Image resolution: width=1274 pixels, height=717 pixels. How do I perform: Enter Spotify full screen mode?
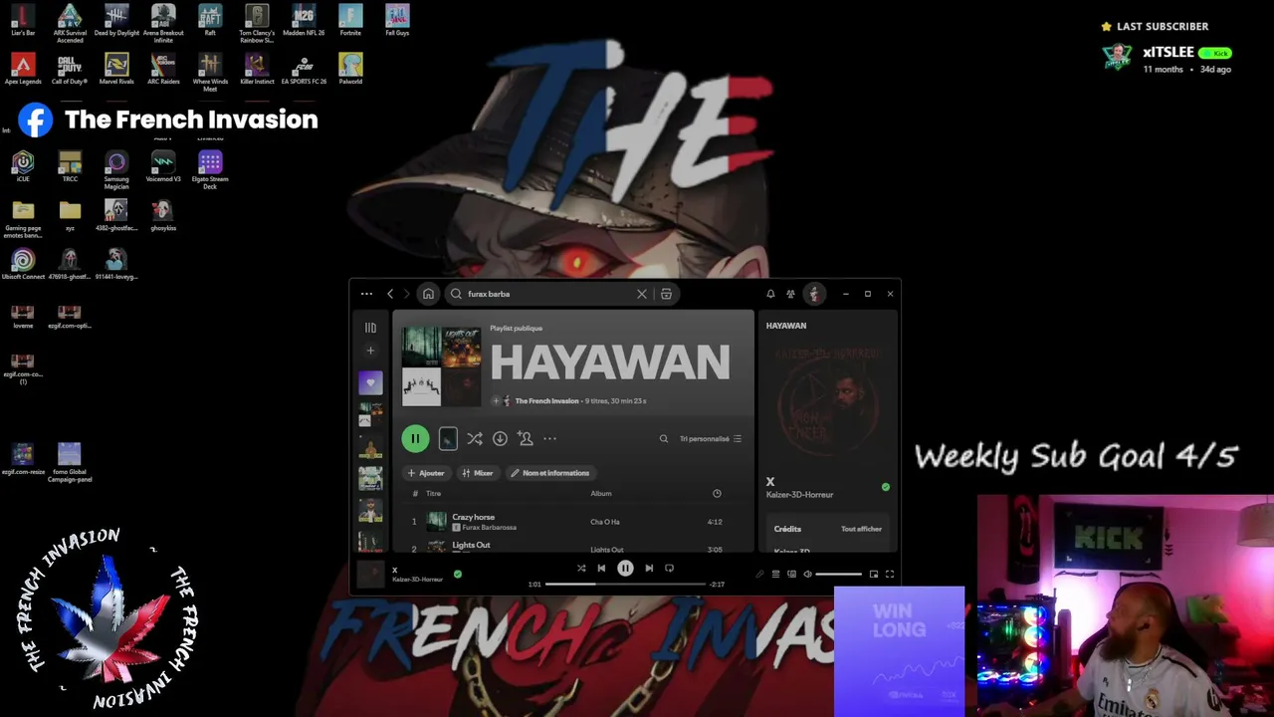890,574
